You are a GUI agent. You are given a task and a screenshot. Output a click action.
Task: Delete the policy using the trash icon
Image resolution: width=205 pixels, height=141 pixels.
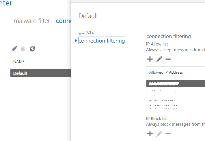tap(23, 49)
